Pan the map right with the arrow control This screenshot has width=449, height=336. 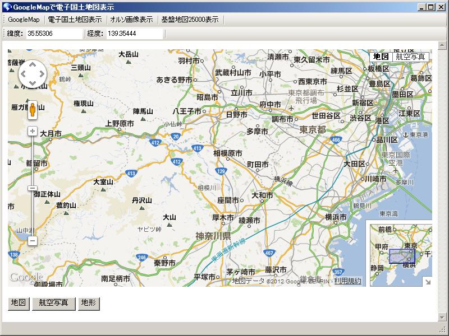pyautogui.click(x=42, y=74)
